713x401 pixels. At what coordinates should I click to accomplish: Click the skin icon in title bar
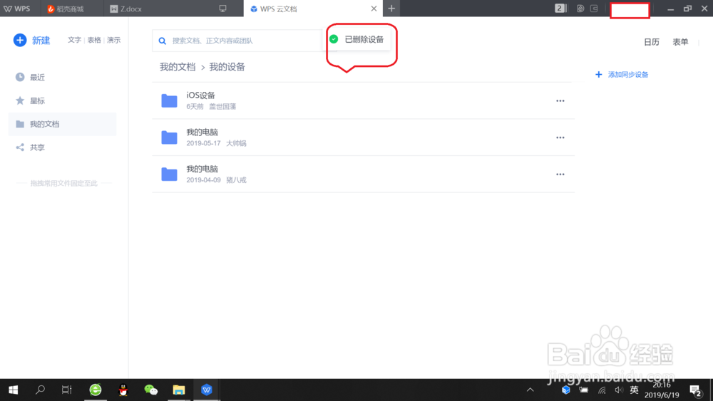(580, 8)
